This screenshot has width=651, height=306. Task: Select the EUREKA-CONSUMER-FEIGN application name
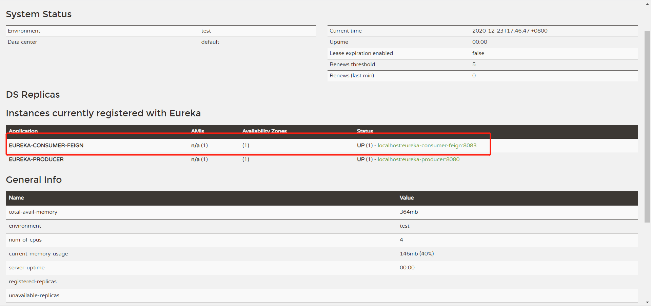[46, 145]
